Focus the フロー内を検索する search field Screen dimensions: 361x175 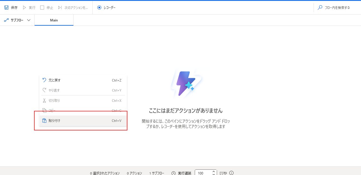click(x=337, y=8)
